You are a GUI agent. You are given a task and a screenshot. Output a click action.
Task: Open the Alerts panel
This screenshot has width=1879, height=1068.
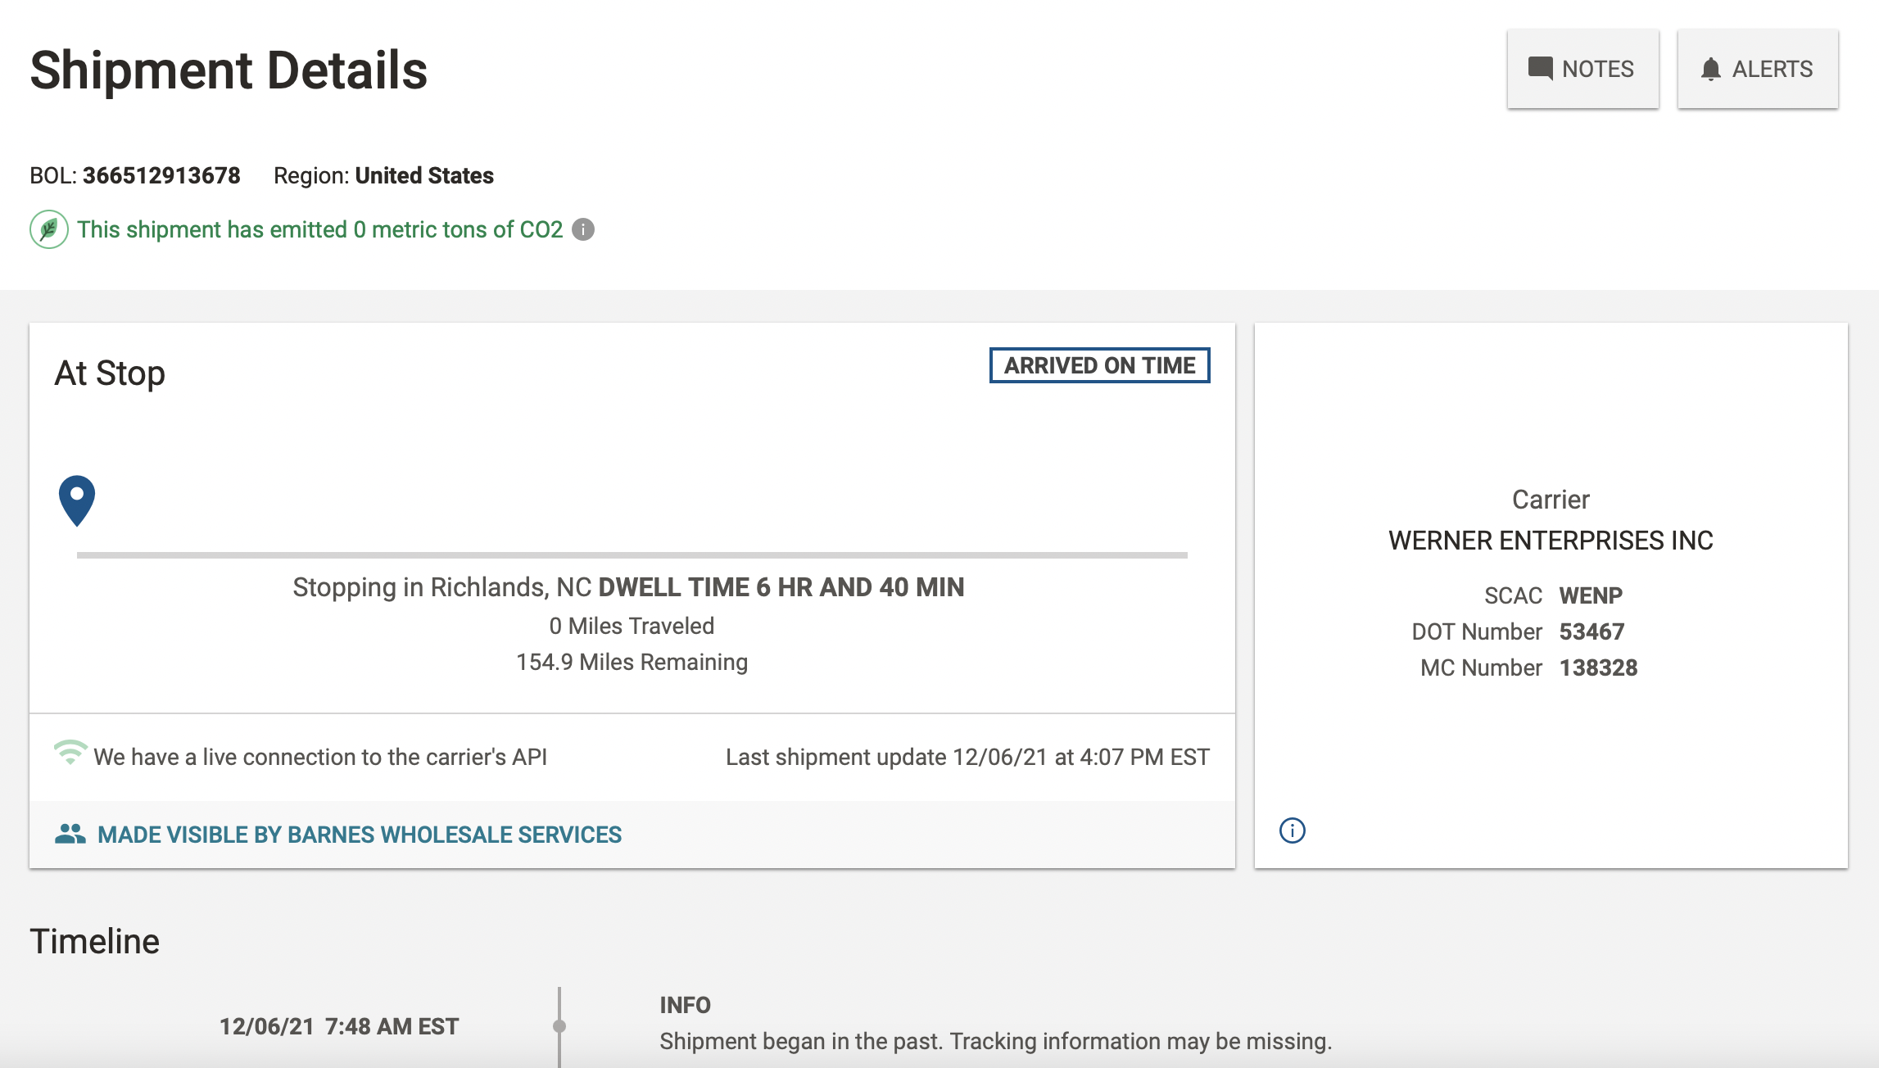click(x=1758, y=69)
